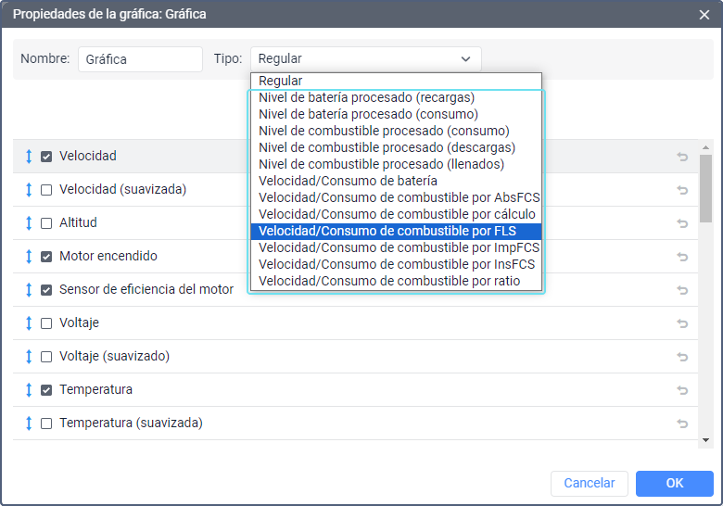Collapse the Tipo dropdown showing Regular
This screenshot has width=723, height=506.
365,59
